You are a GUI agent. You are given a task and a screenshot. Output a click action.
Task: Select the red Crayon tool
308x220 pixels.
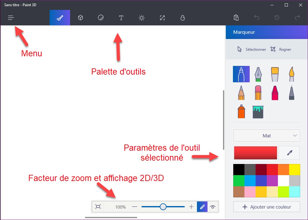[275, 93]
